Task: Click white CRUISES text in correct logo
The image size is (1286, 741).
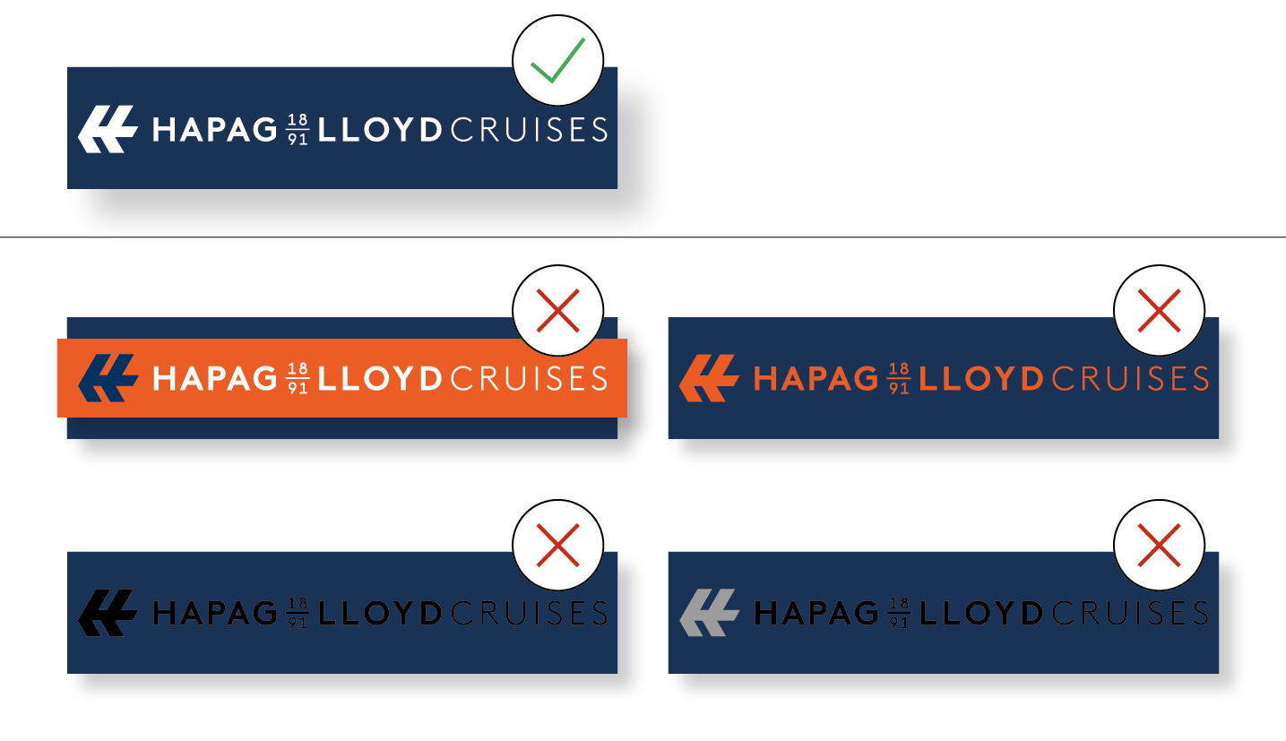Action: [529, 130]
